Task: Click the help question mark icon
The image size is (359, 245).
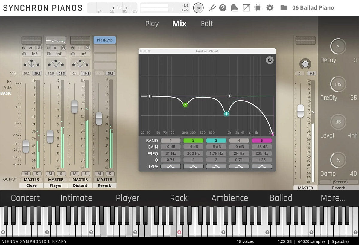Action: (x=223, y=8)
